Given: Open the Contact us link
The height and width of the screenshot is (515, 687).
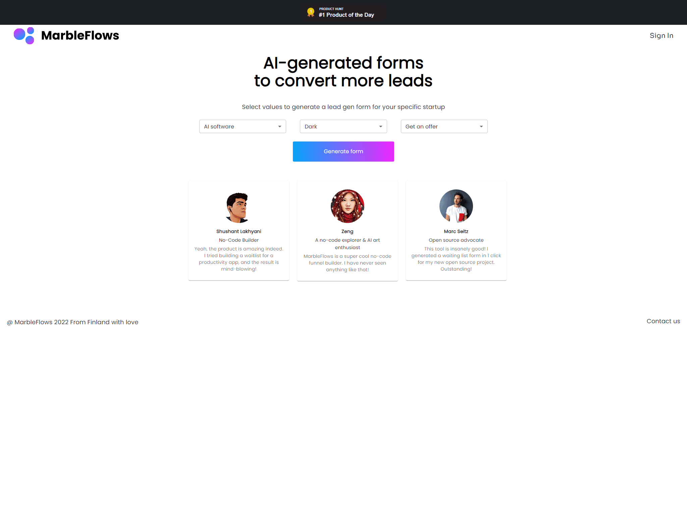Looking at the screenshot, I should coord(663,321).
